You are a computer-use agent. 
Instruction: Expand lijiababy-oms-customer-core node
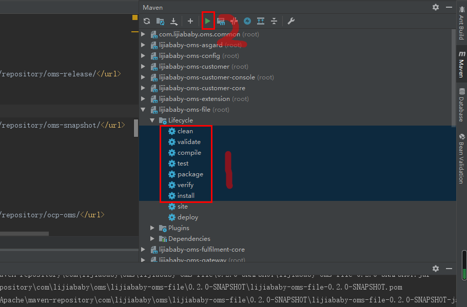pyautogui.click(x=143, y=88)
